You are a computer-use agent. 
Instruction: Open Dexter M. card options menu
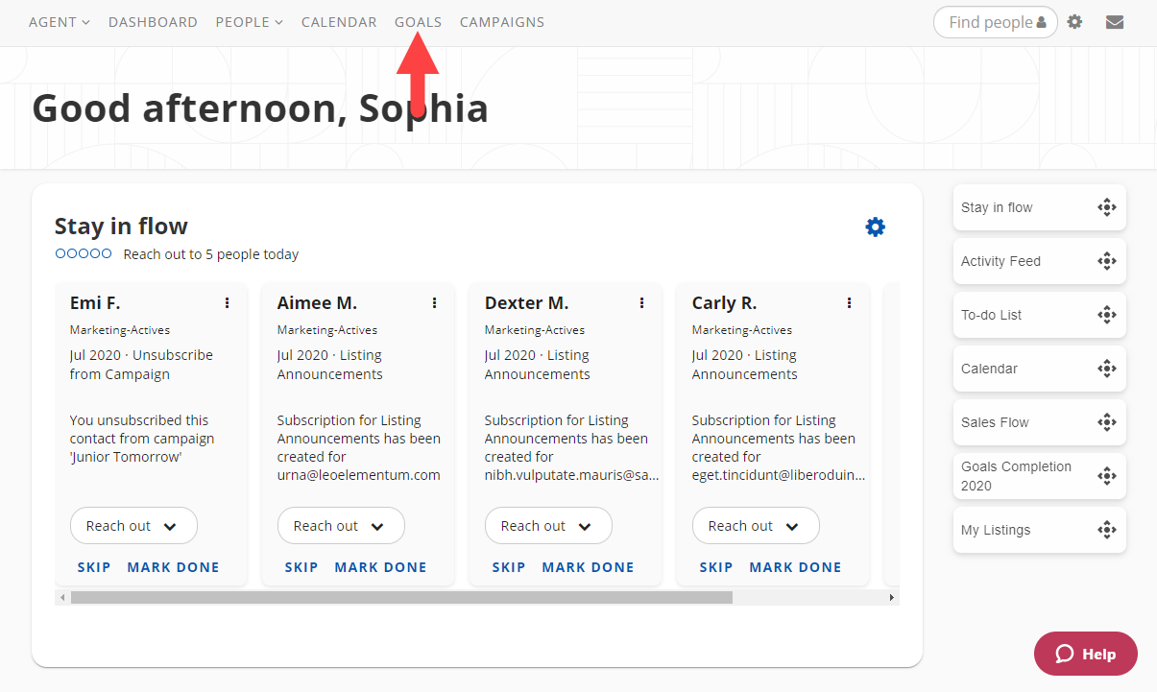642,303
